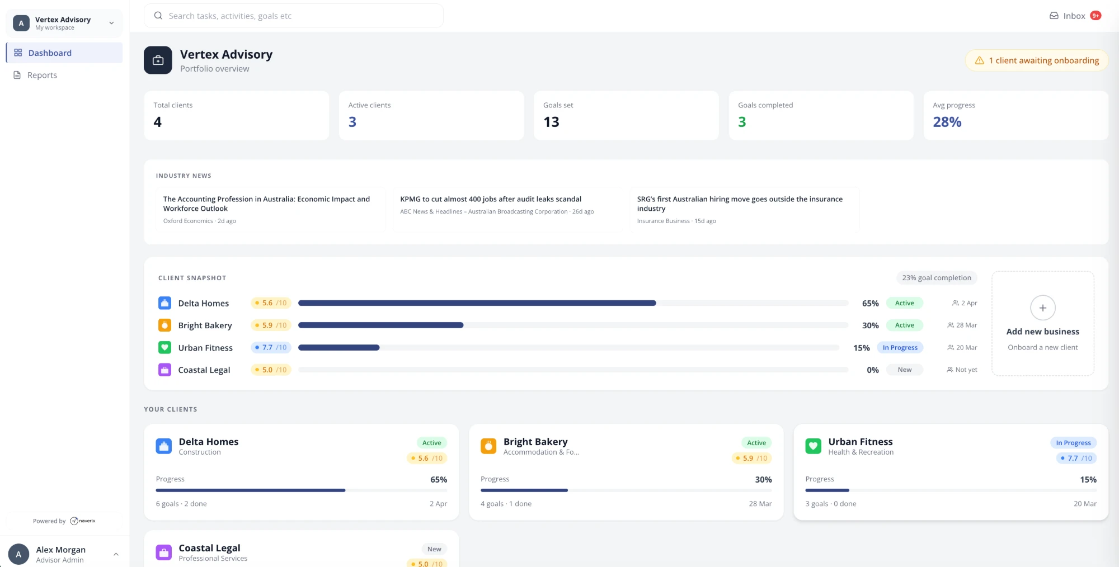Viewport: 1119px width, 567px height.
Task: Click Coastal Legal 5.0 /10 score badge in snapshot
Action: [271, 370]
